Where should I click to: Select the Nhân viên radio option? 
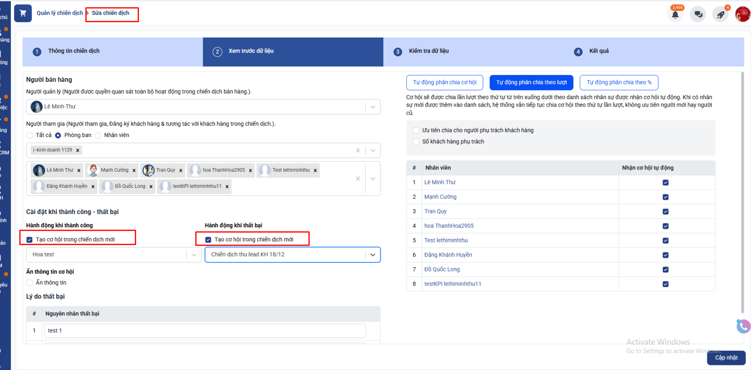(98, 135)
